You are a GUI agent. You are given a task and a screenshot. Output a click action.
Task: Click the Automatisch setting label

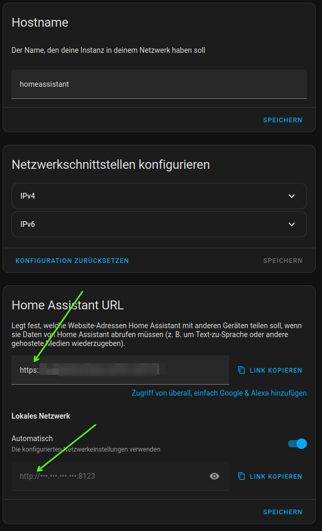click(32, 438)
